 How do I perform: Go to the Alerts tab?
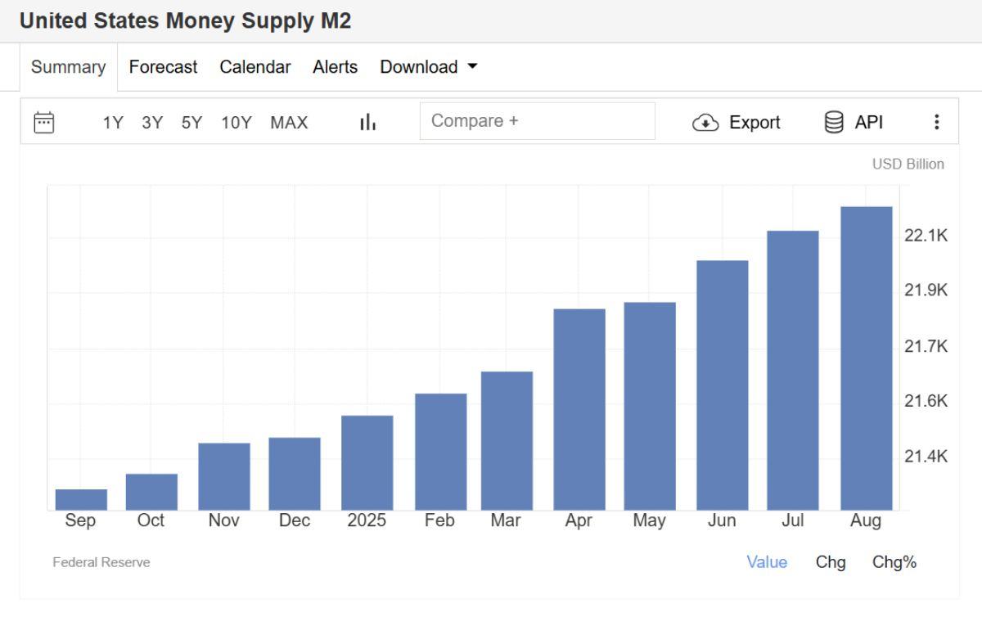pyautogui.click(x=335, y=67)
